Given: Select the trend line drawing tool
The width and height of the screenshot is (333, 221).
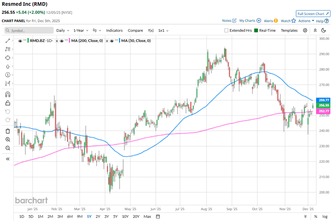Looking at the screenshot, I should coord(8,41).
